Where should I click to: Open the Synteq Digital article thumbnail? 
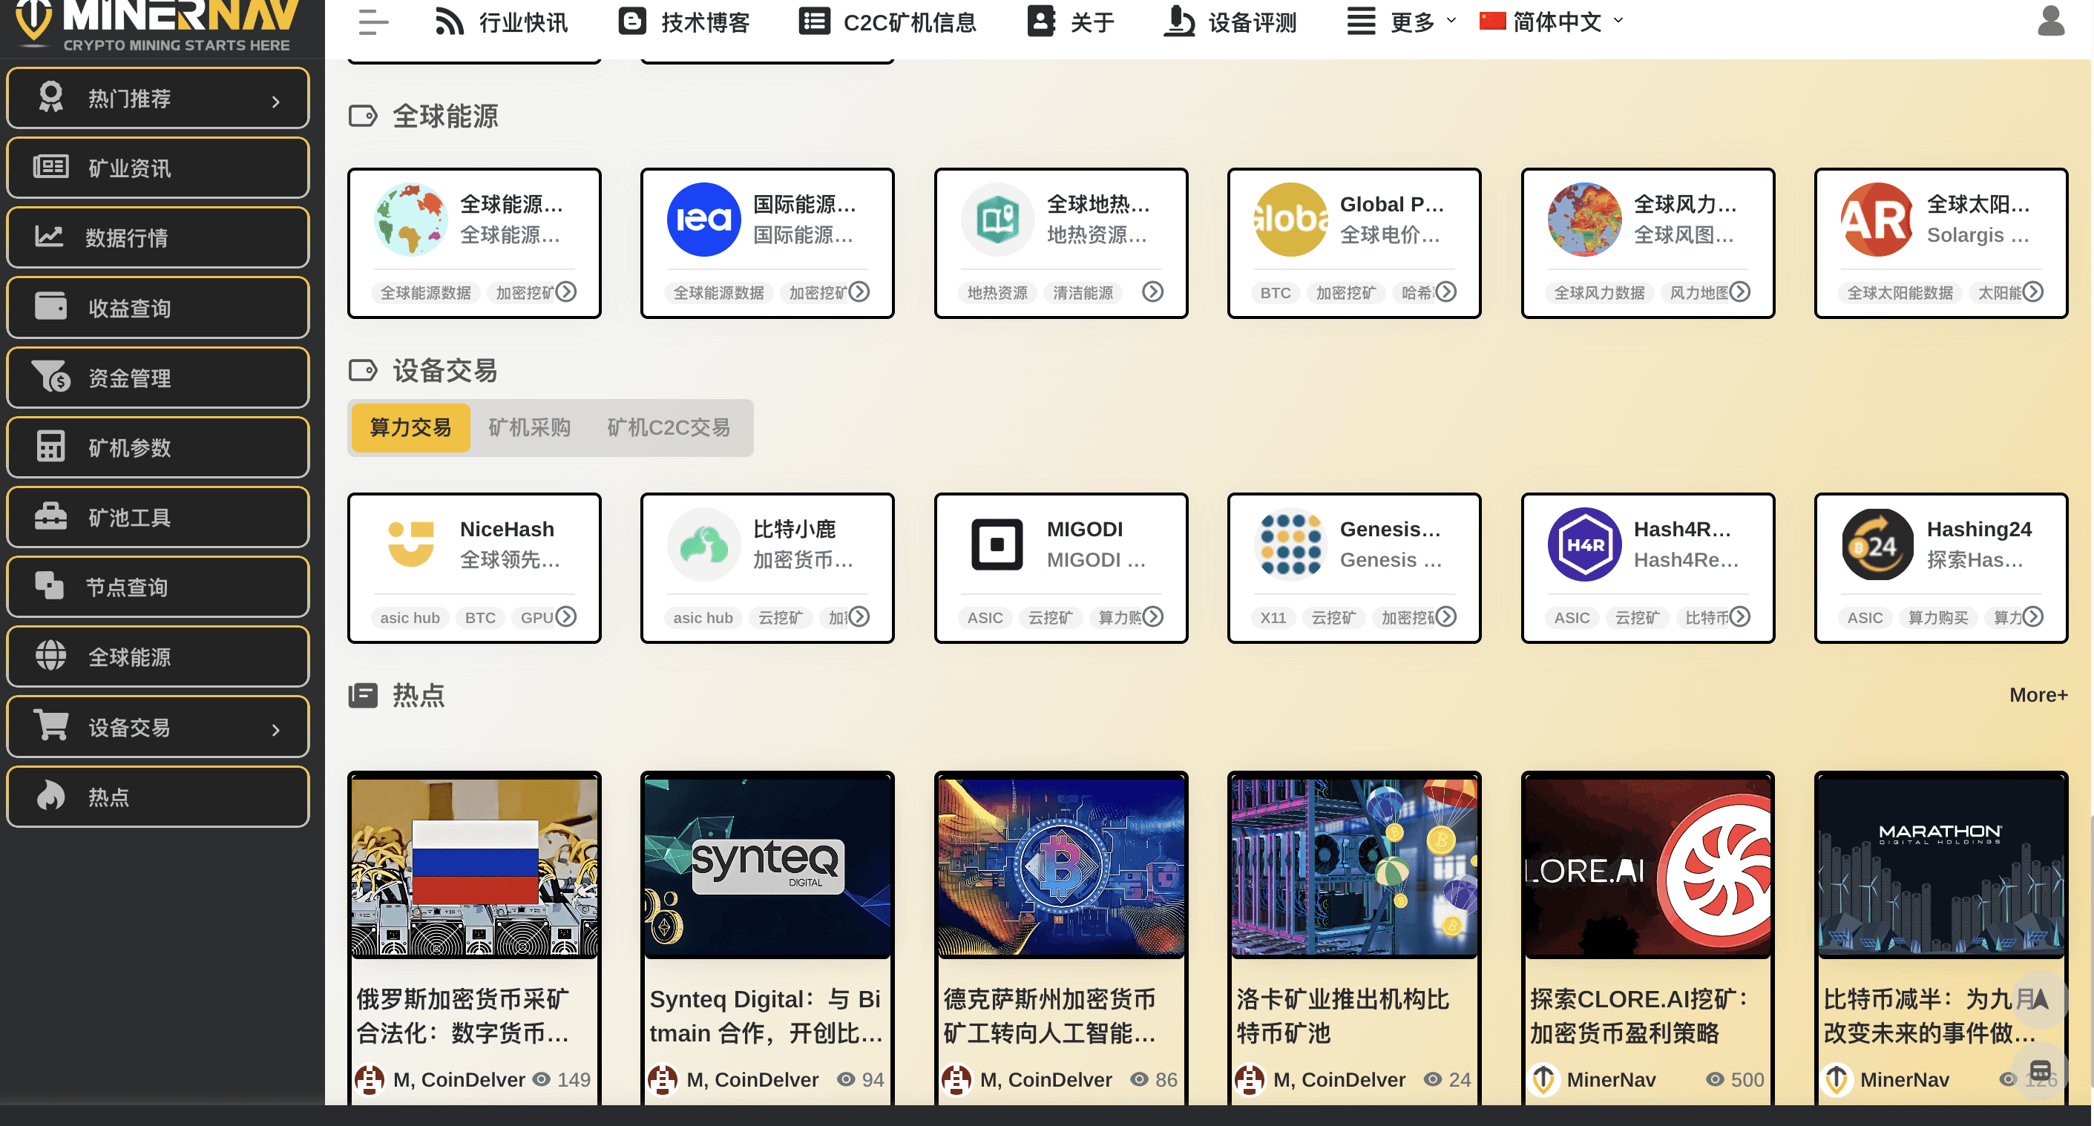pyautogui.click(x=768, y=866)
